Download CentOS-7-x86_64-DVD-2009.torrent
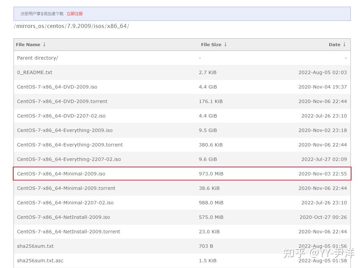Screen dimensions: 364x268 tap(62, 101)
